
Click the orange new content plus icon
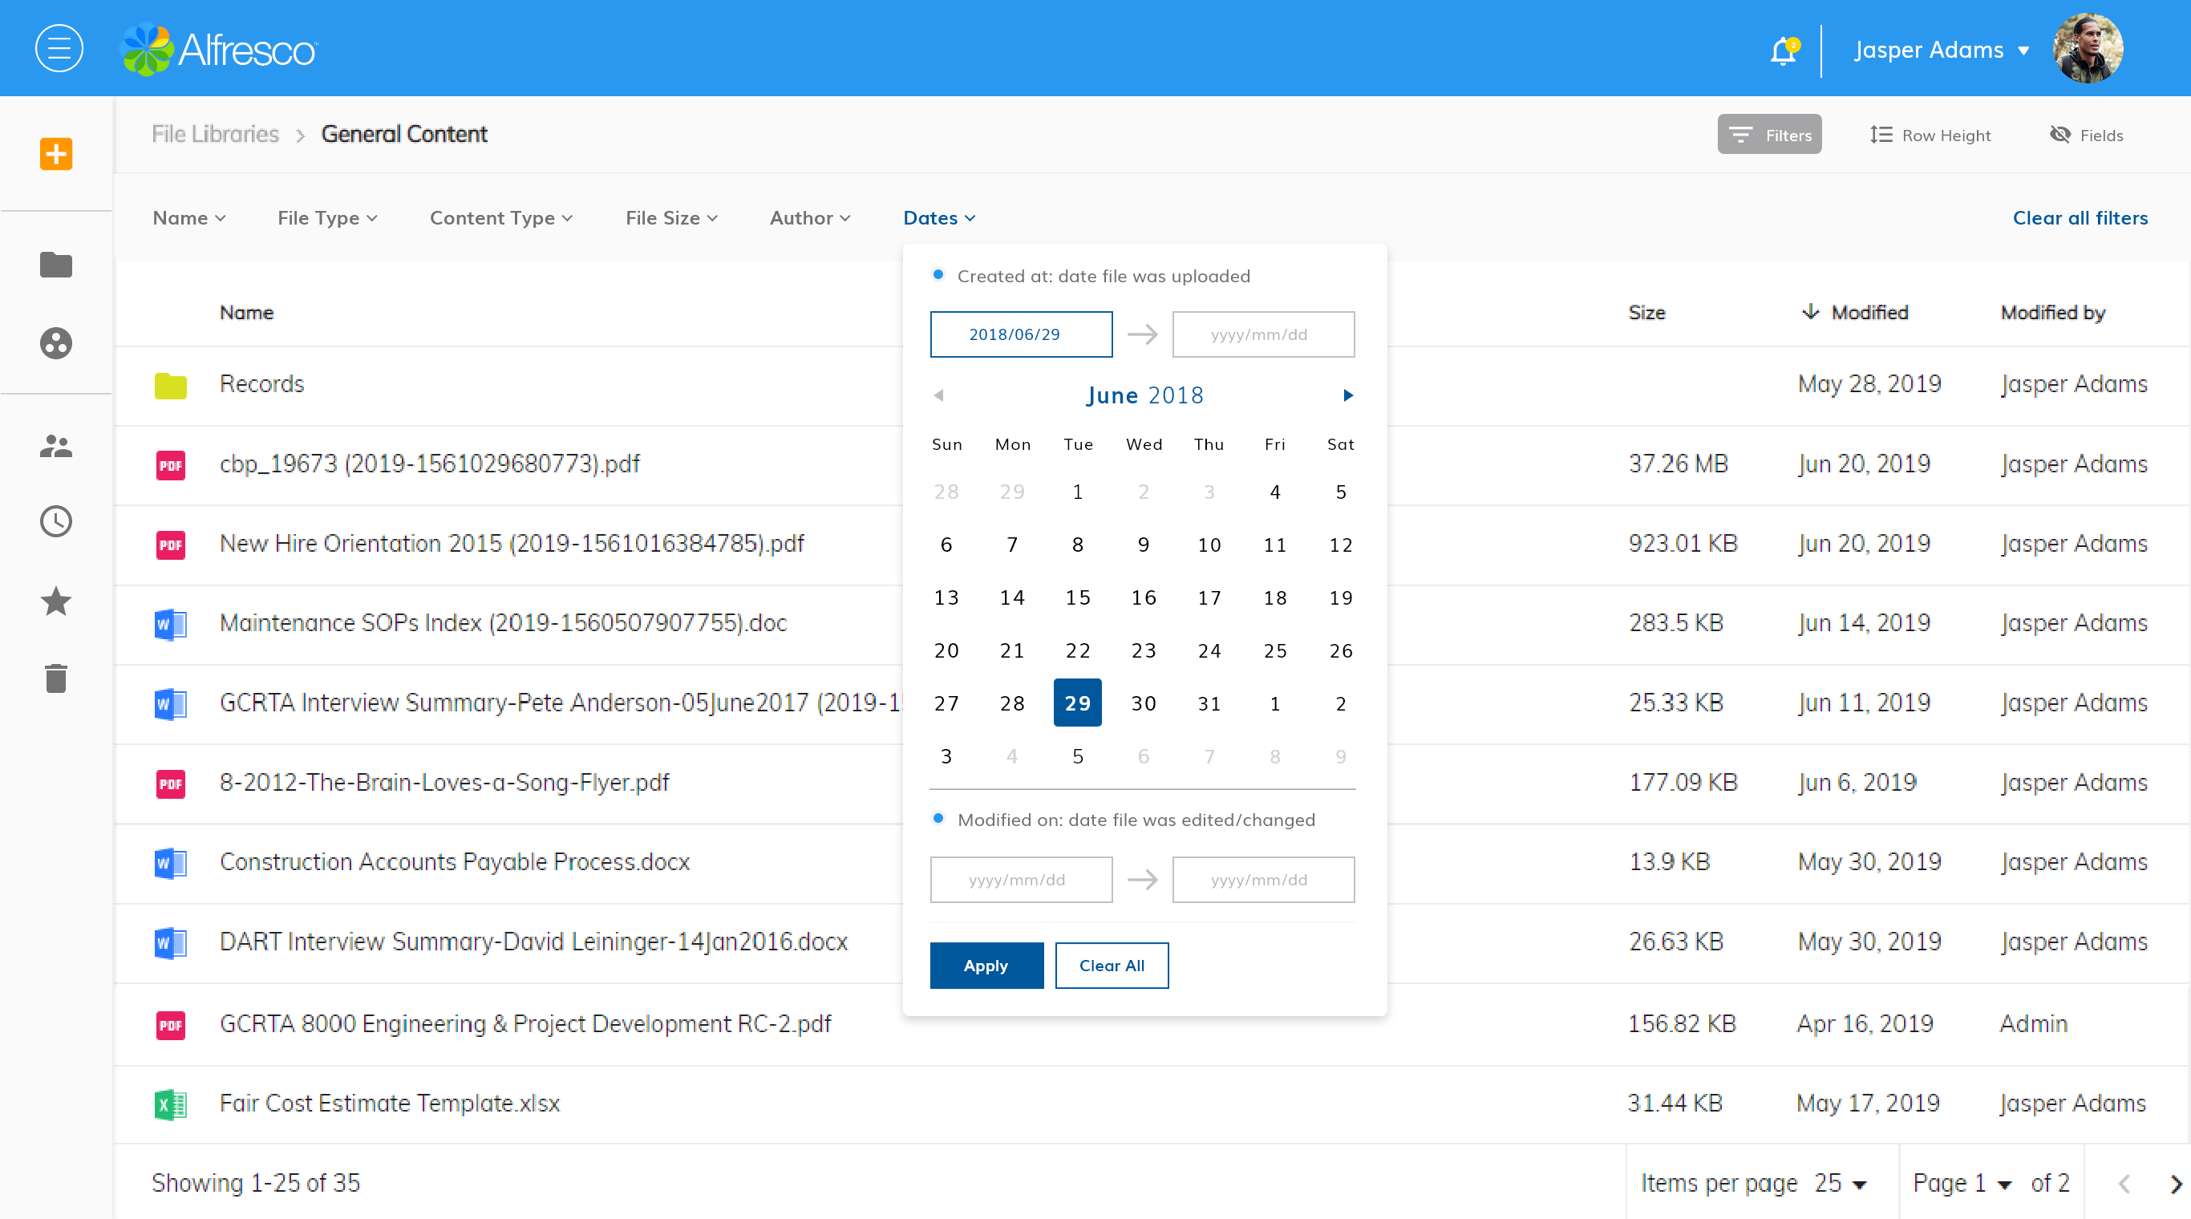56,154
